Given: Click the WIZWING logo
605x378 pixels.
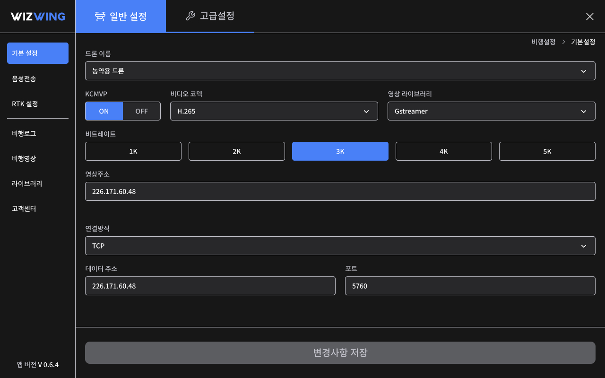Looking at the screenshot, I should pyautogui.click(x=38, y=17).
